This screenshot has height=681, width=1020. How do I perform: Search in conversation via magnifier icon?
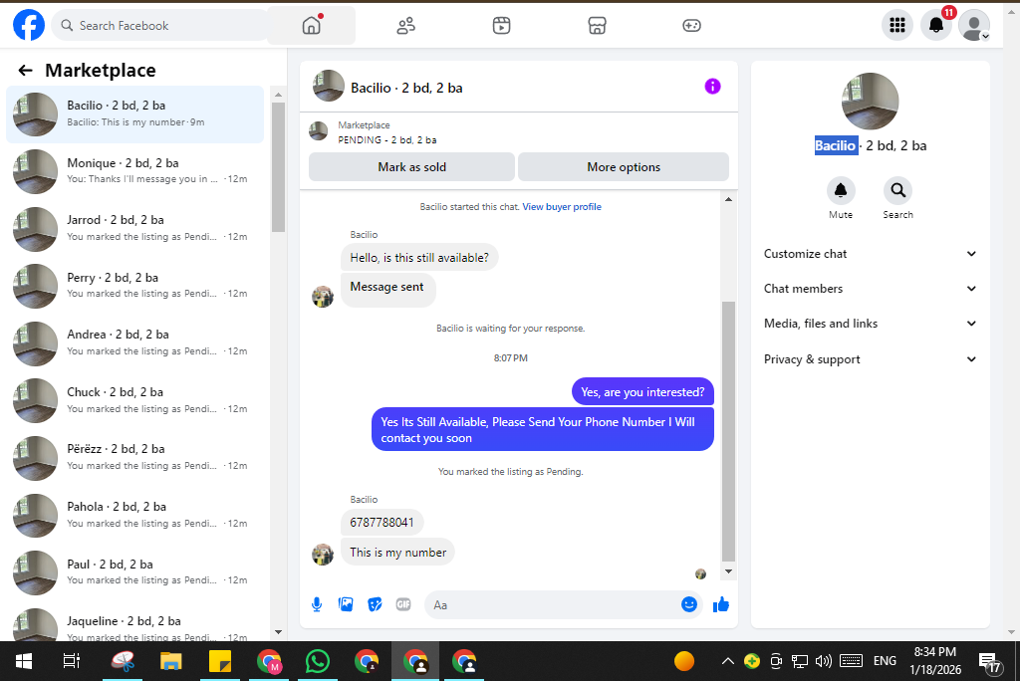[897, 190]
